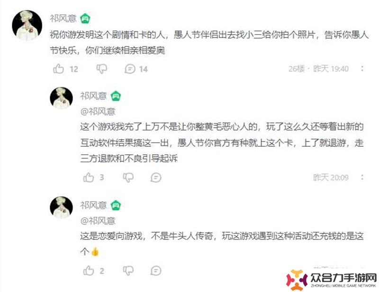Open the 众合力手游网 watermark logo
The image size is (379, 292).
pyautogui.click(x=331, y=280)
